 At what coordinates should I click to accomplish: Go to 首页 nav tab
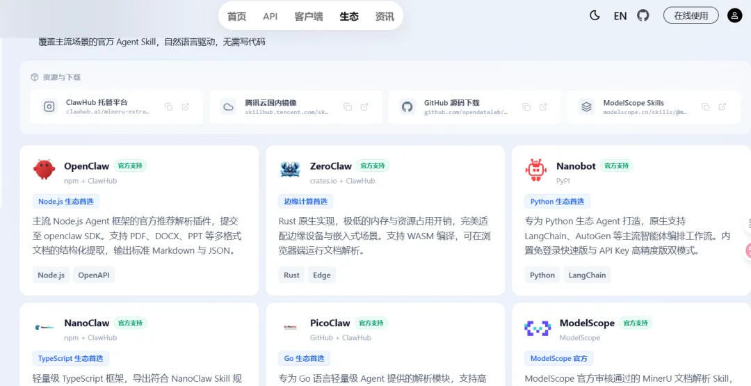coord(236,16)
